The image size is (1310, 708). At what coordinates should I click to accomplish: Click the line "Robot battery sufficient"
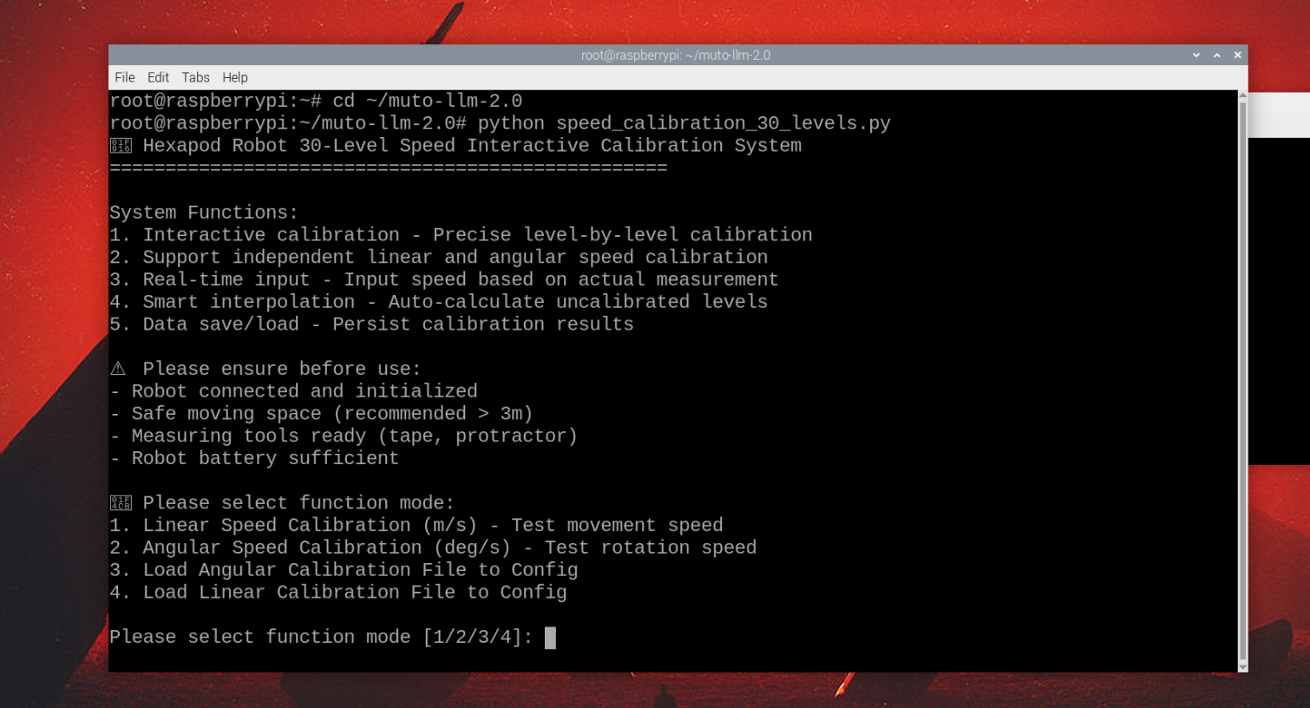point(254,458)
